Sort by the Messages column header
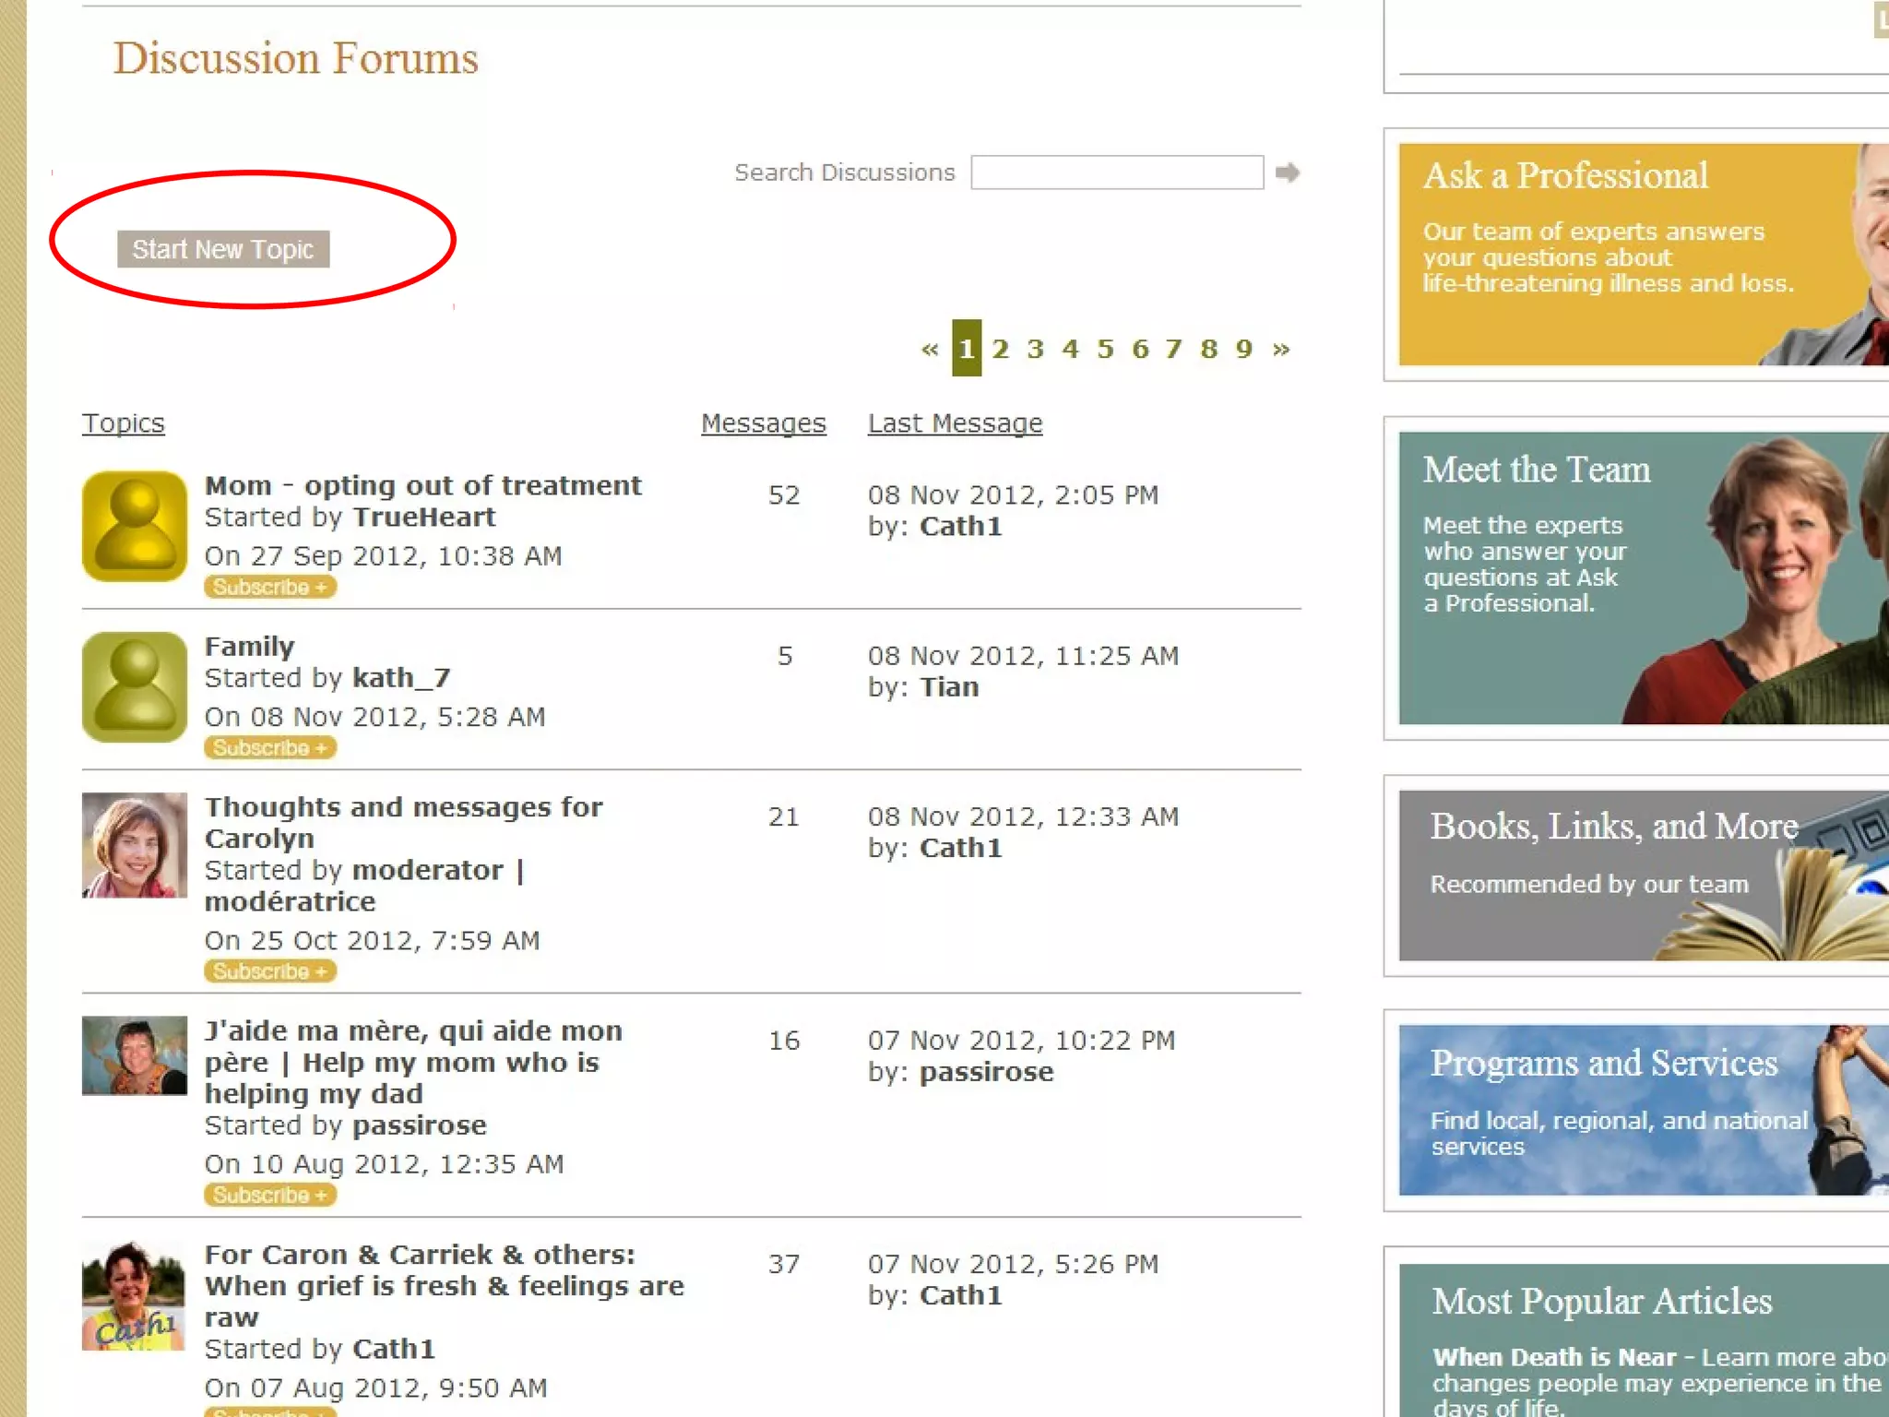The width and height of the screenshot is (1889, 1417). (763, 423)
